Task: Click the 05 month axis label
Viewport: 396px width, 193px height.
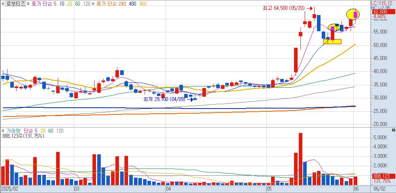Action: (x=270, y=189)
